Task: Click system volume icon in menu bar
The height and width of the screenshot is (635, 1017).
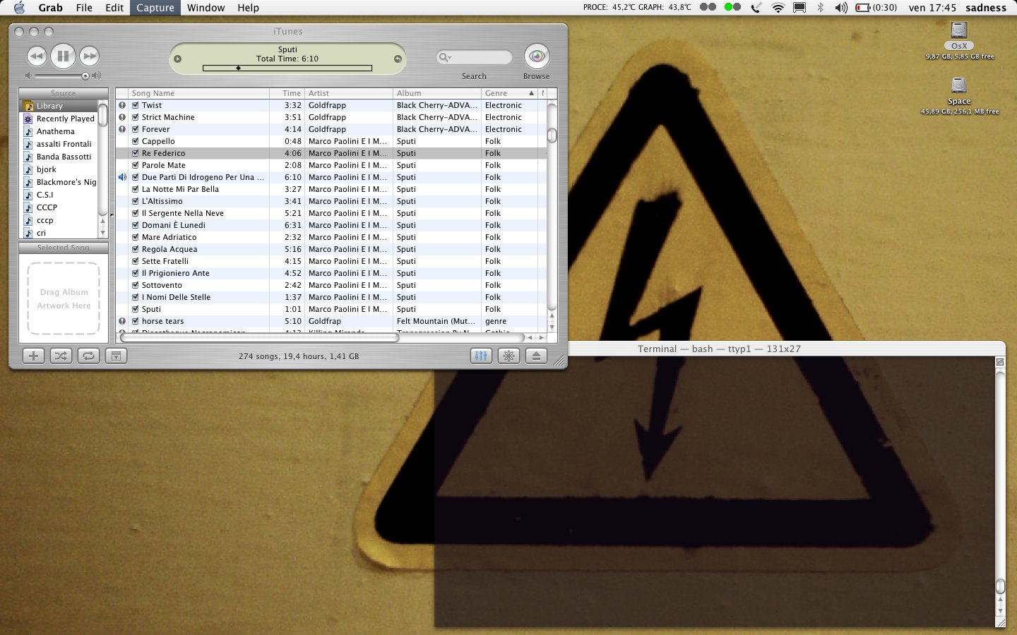Action: (841, 8)
